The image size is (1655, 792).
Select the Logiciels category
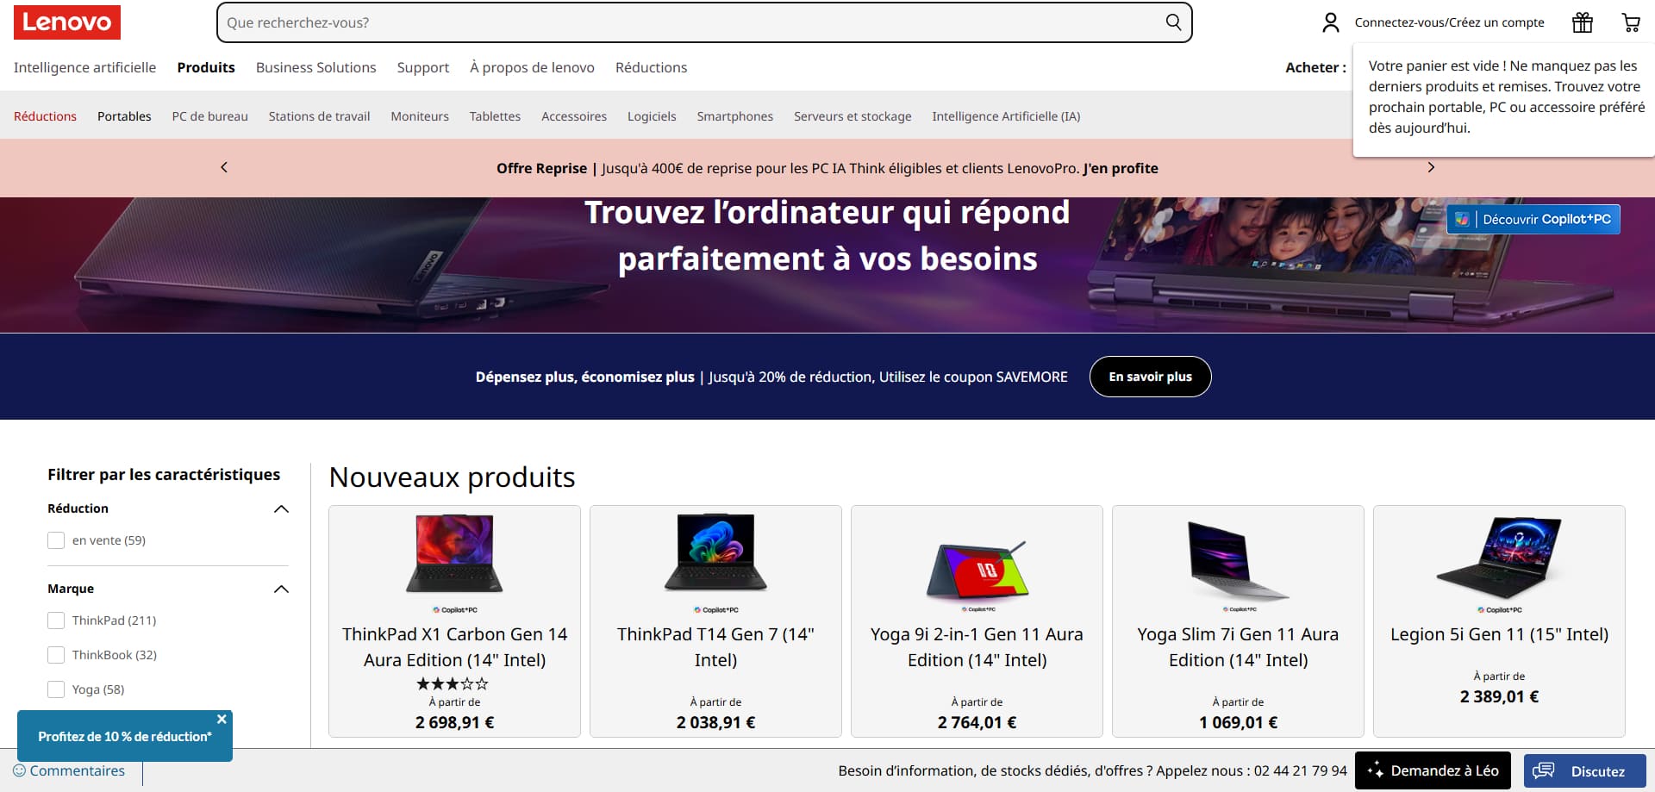click(652, 116)
